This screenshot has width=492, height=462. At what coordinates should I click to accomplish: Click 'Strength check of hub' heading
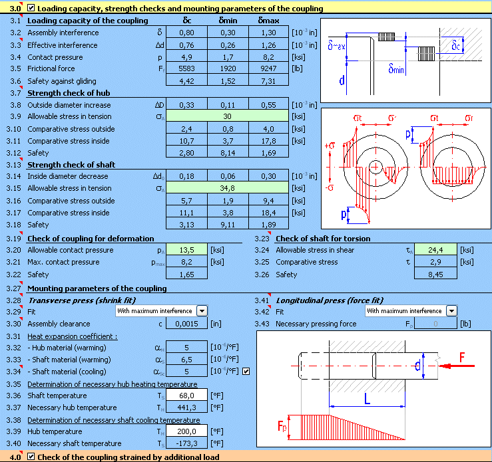tap(69, 93)
